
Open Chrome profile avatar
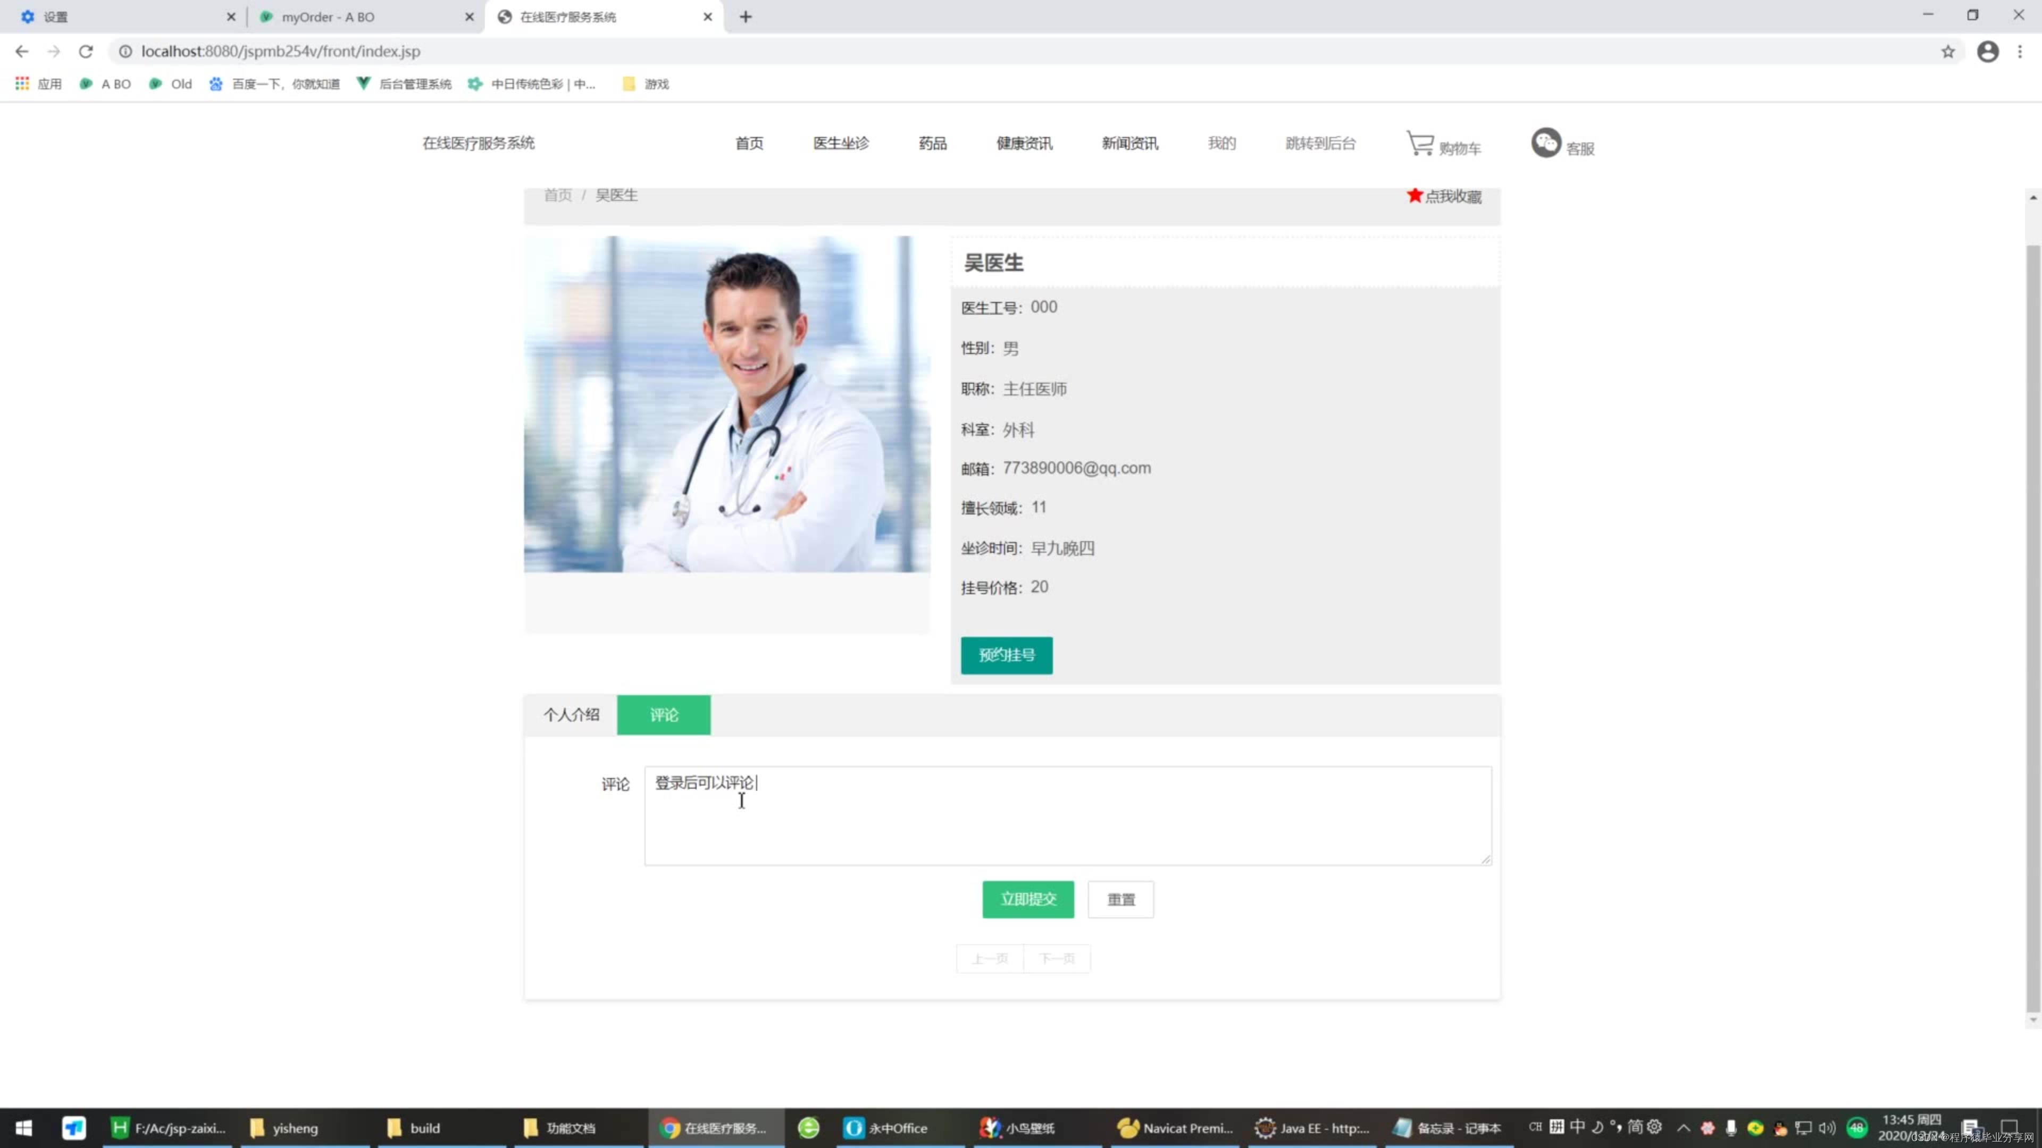coord(1987,52)
